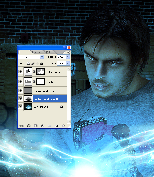Minimize the Layers palette window
The width and height of the screenshot is (154, 177).
65,47
